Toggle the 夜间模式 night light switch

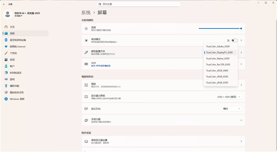(x=235, y=41)
